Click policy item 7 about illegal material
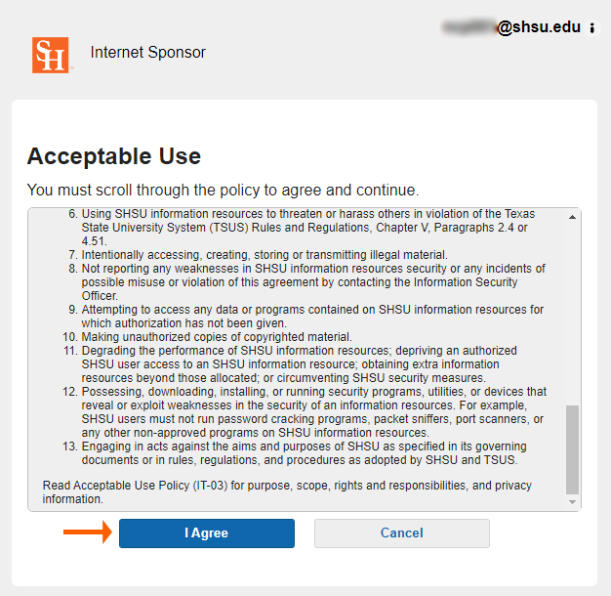Image resolution: width=611 pixels, height=596 pixels. tap(264, 255)
